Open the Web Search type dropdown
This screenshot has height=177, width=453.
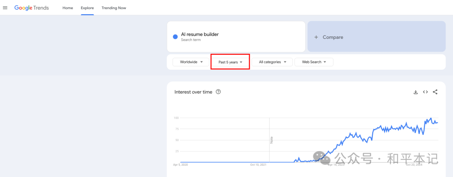pos(314,62)
